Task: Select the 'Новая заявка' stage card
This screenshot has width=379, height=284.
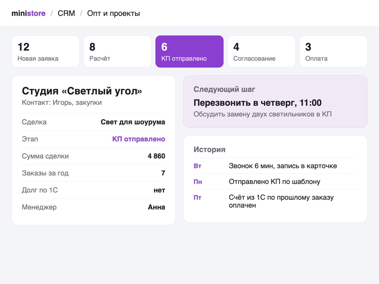Action: click(45, 51)
